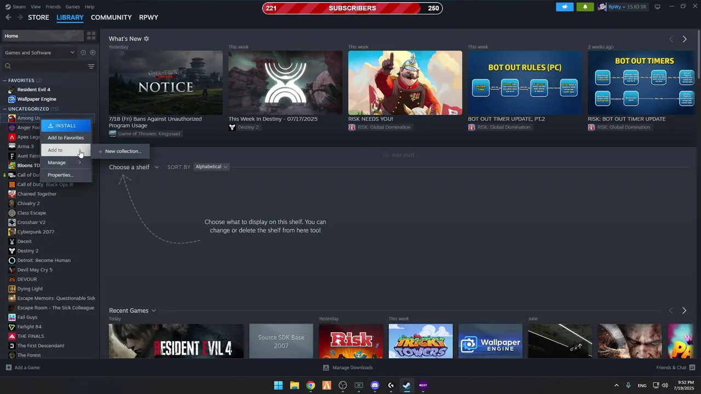This screenshot has height=394, width=701.
Task: Open Windows Start menu
Action: [278, 385]
